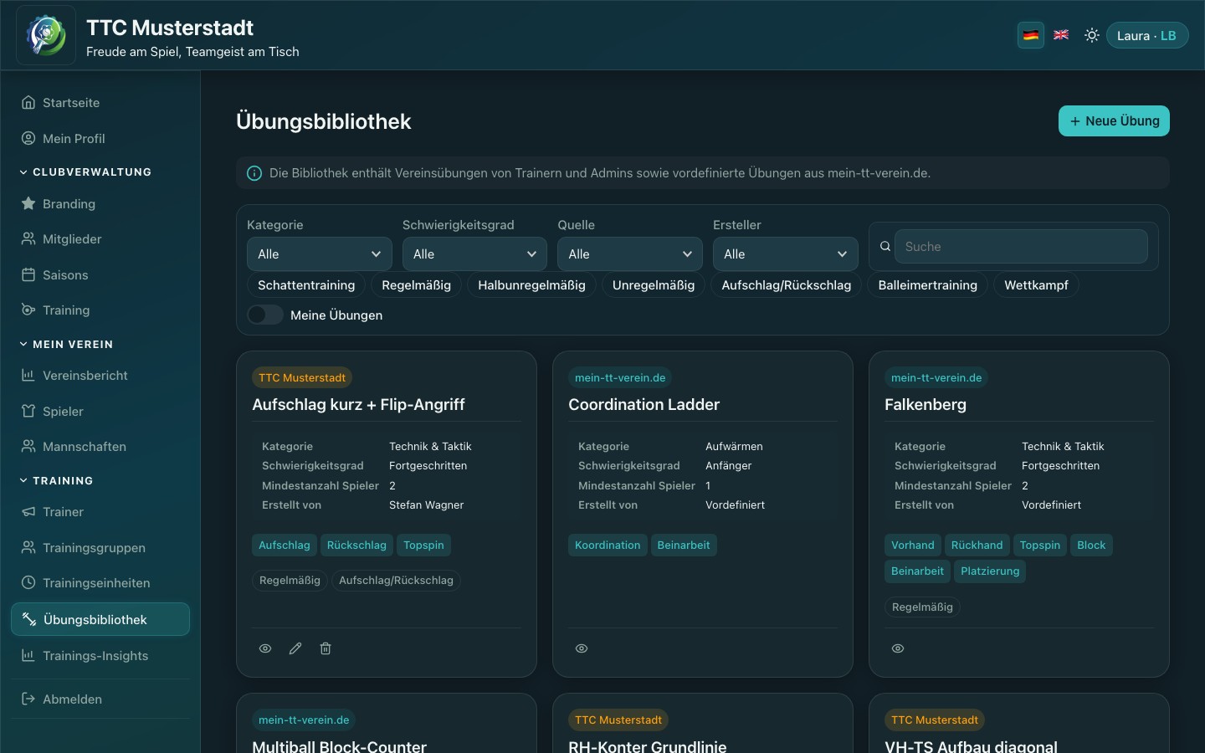
Task: Open Coordination Ladder exercise title
Action: (644, 404)
